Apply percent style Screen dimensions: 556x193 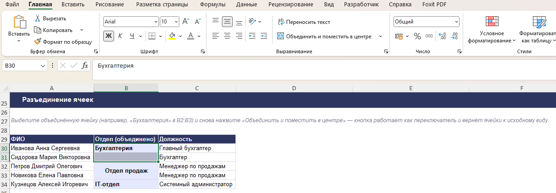click(x=417, y=36)
